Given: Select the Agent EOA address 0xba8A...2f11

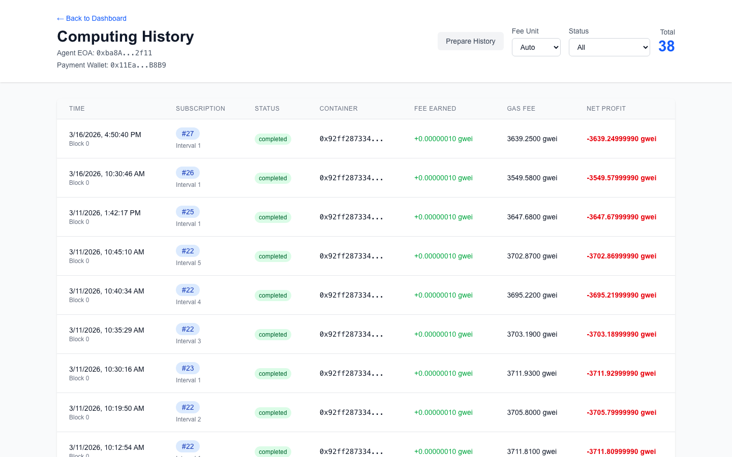Looking at the screenshot, I should 125,53.
